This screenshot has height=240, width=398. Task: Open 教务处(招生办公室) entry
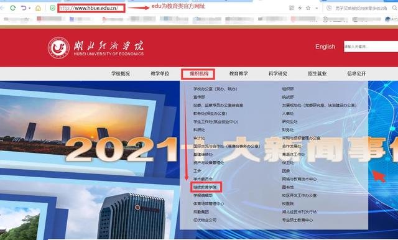pyautogui.click(x=210, y=113)
